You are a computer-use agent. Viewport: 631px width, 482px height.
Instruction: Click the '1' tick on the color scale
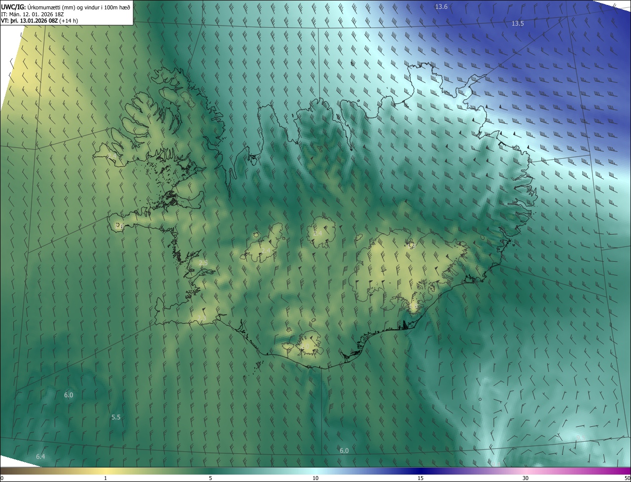point(105,478)
